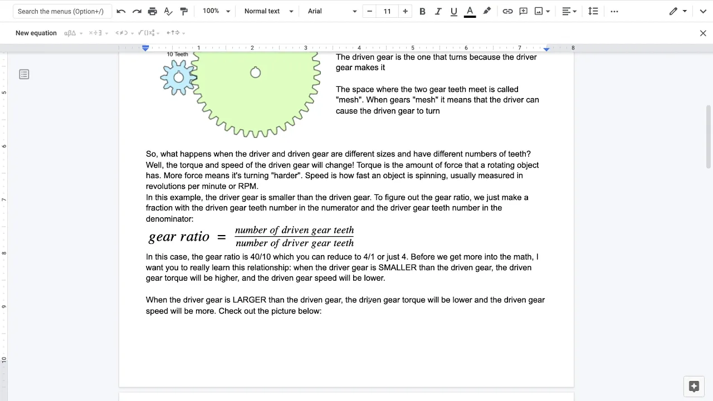Toggle Italic formatting

[438, 11]
